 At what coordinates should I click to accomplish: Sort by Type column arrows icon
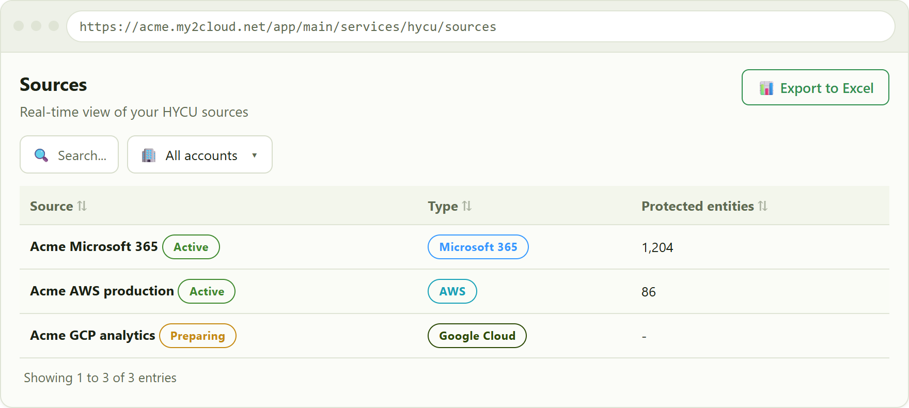[x=467, y=206]
